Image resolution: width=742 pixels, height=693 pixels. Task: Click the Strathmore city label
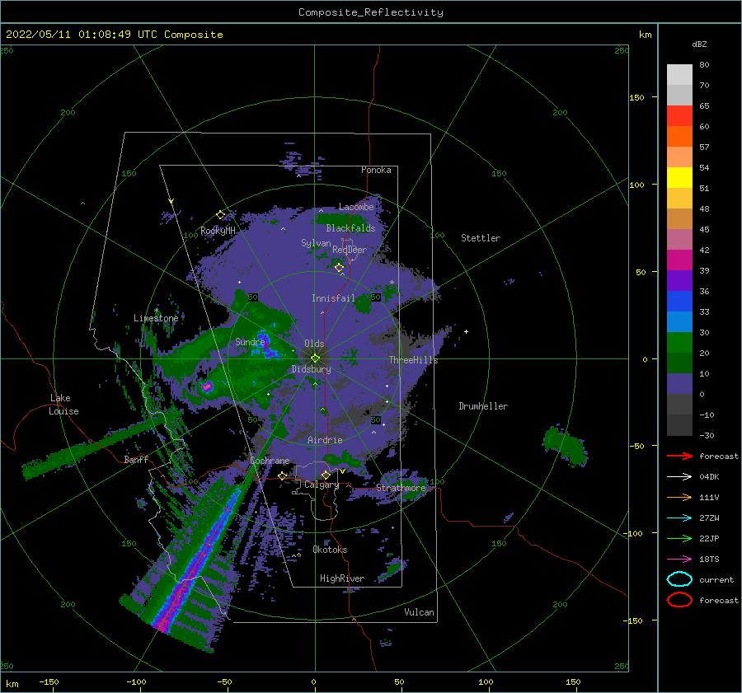click(x=401, y=488)
